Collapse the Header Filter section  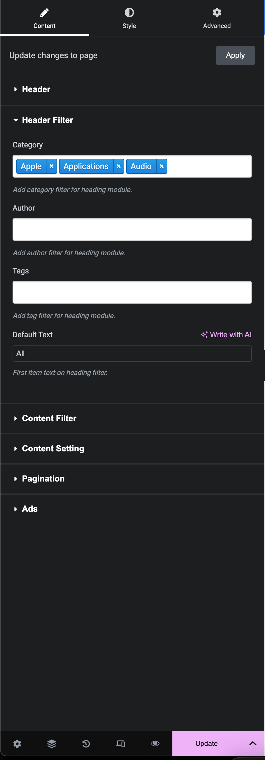(x=47, y=120)
